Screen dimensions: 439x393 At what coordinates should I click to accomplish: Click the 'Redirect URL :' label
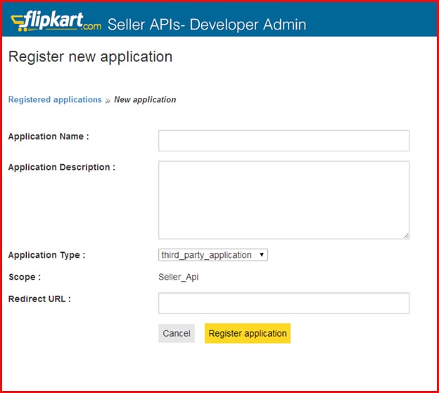pyautogui.click(x=39, y=299)
